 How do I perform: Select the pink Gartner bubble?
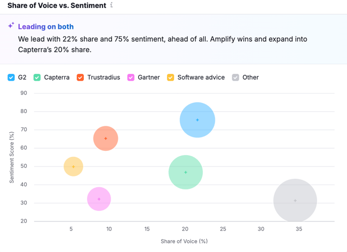click(99, 199)
